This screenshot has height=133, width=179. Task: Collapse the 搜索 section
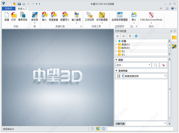[116, 60]
